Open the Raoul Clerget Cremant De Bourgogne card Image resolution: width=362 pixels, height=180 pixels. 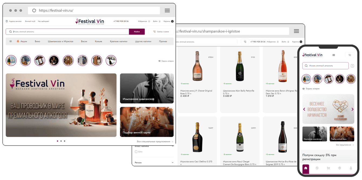point(240,141)
